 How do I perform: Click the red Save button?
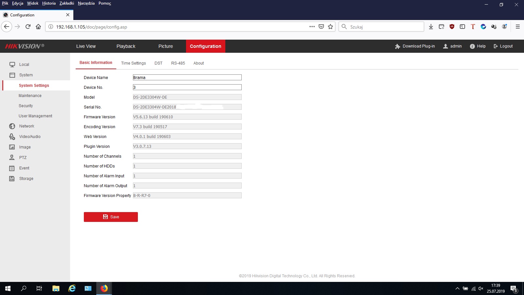[111, 217]
